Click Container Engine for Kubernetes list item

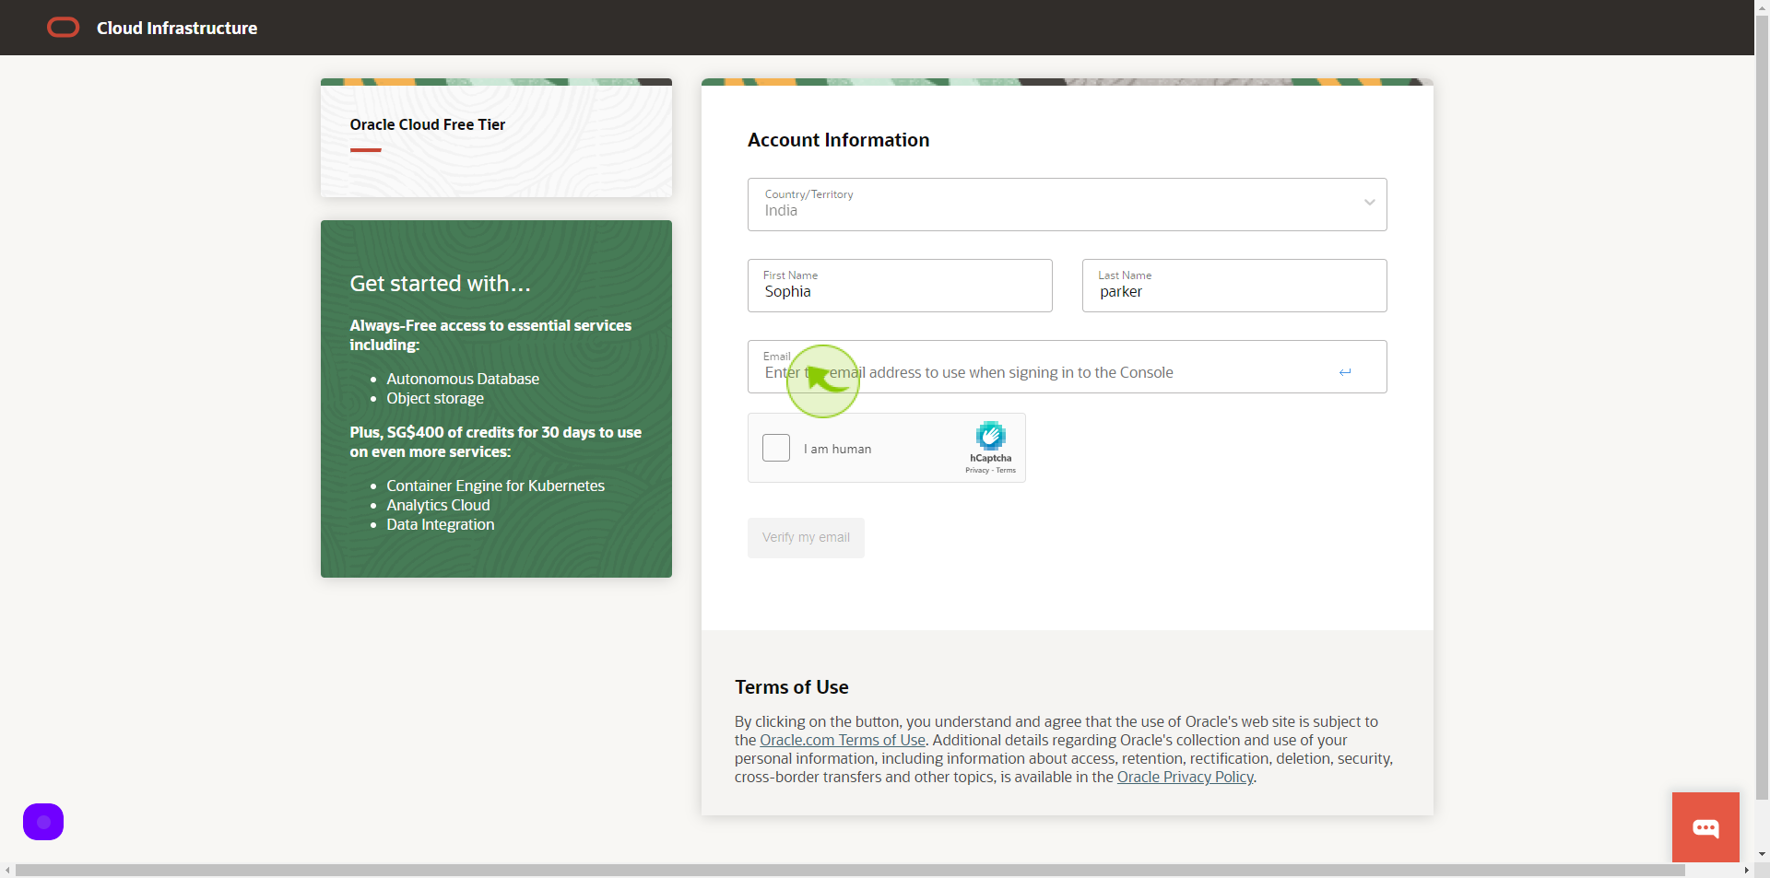(x=496, y=486)
